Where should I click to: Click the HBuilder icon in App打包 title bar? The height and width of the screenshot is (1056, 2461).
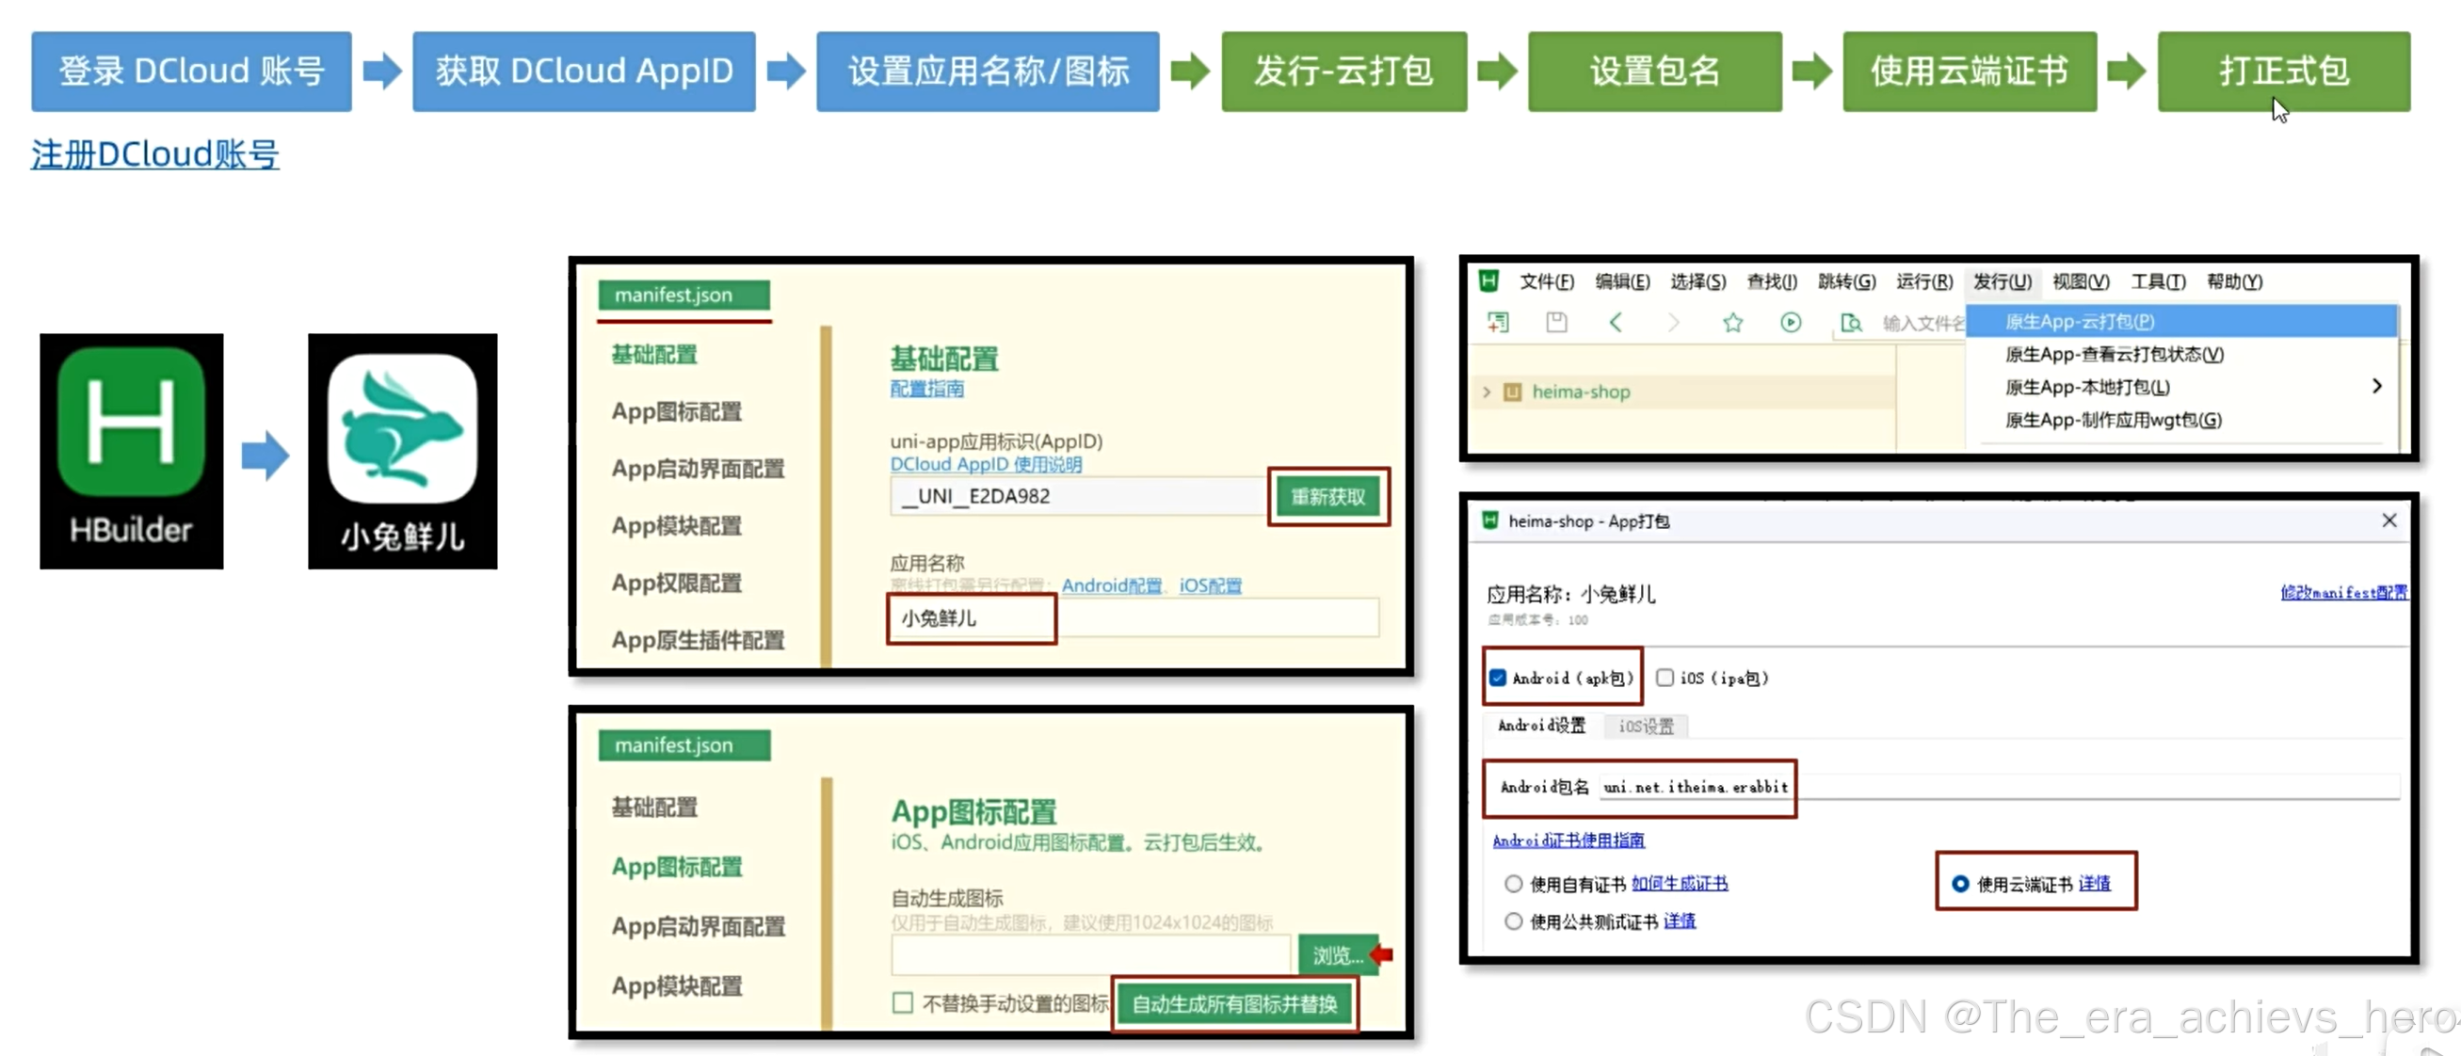(1489, 520)
